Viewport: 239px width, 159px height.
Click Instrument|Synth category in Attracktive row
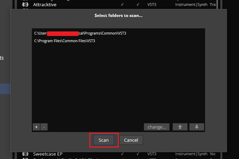click(x=191, y=5)
